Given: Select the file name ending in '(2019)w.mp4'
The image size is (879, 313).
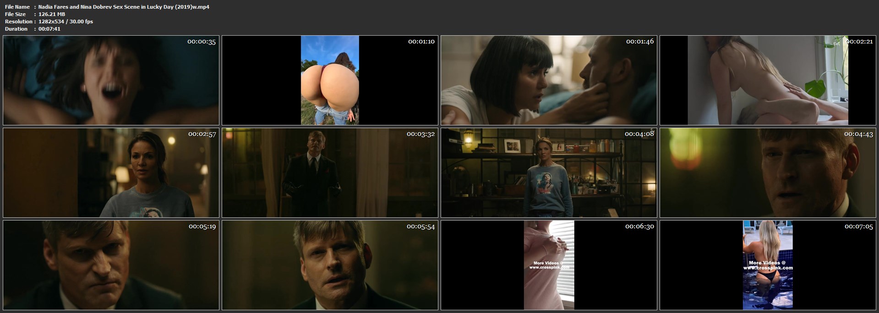Looking at the screenshot, I should (x=124, y=7).
